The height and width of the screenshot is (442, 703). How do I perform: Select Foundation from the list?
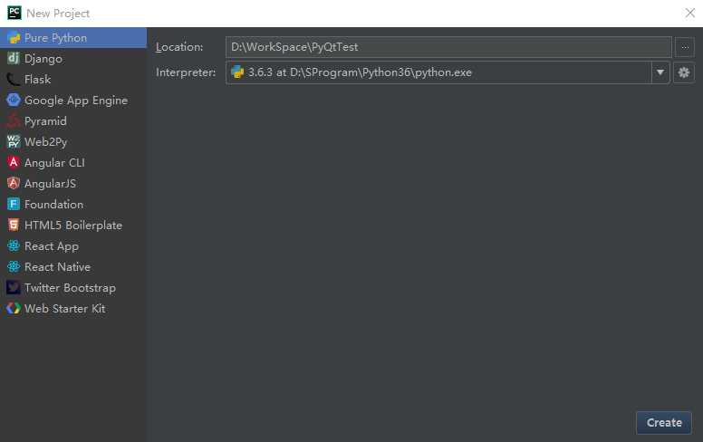[x=73, y=204]
